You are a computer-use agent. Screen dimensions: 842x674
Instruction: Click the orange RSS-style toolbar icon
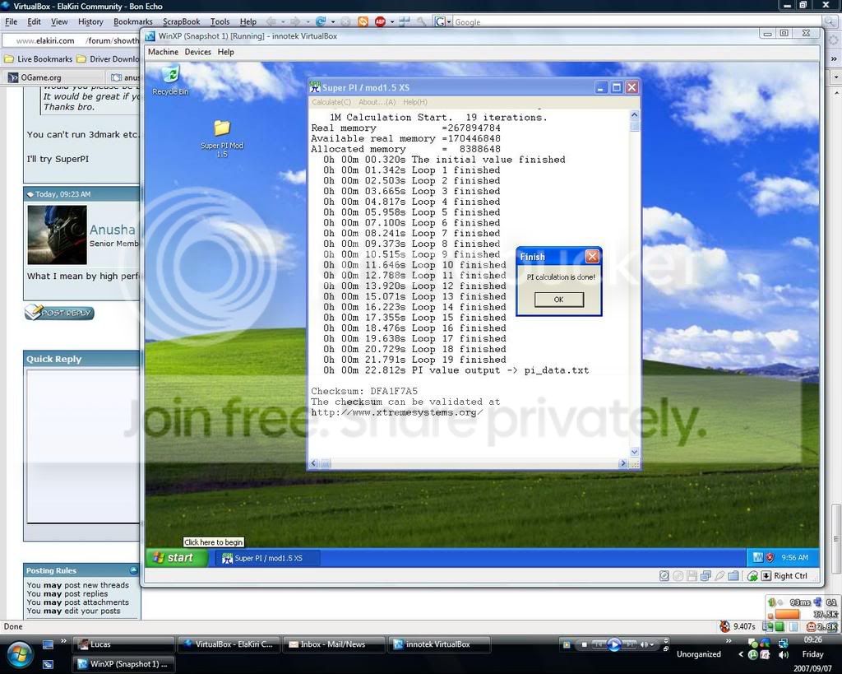(363, 21)
